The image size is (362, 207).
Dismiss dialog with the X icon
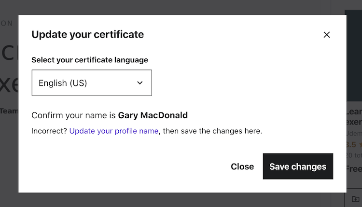[x=327, y=35]
